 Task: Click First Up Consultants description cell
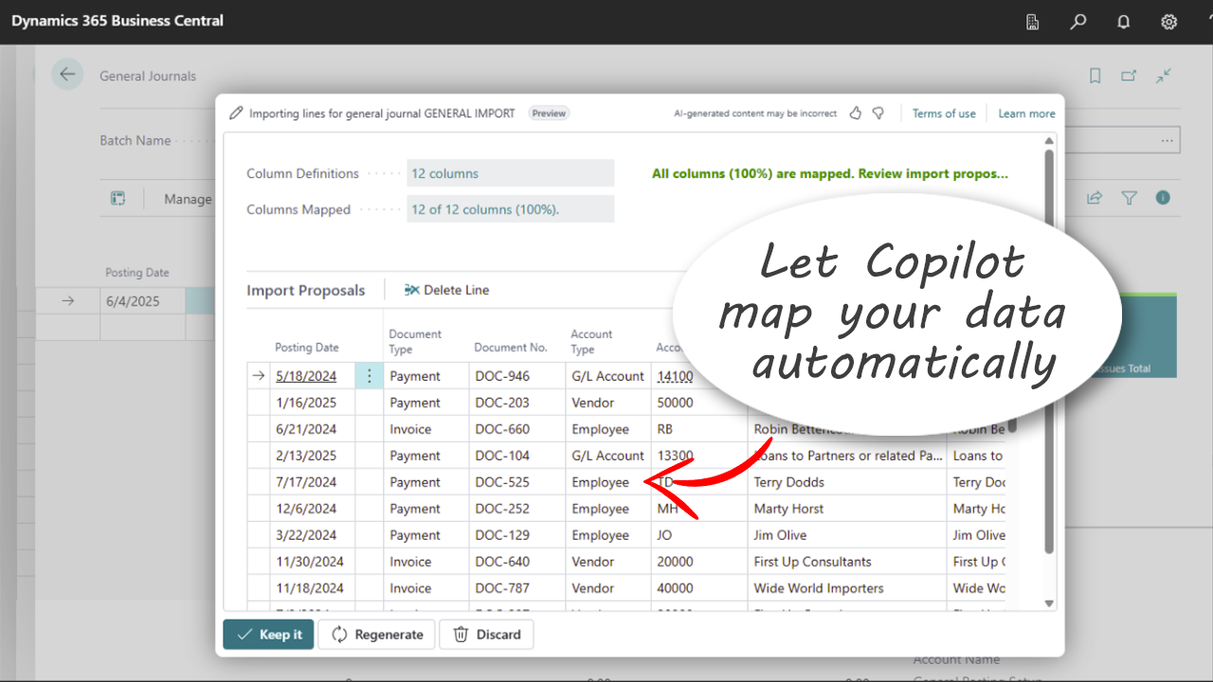tap(847, 562)
